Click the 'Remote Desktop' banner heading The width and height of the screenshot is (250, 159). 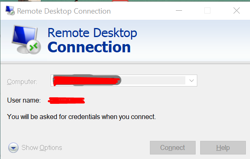[x=92, y=33]
